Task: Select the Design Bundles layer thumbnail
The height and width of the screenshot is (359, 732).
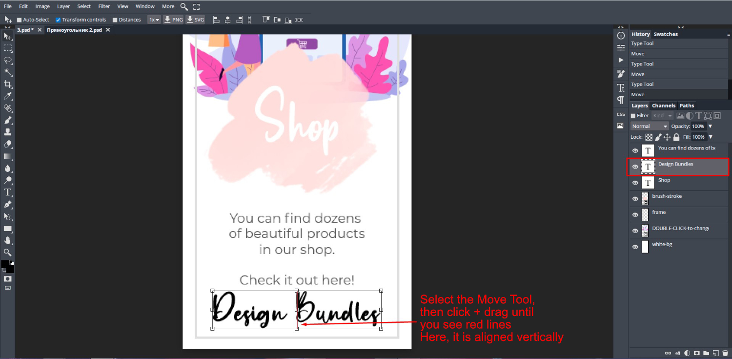Action: [x=648, y=167]
